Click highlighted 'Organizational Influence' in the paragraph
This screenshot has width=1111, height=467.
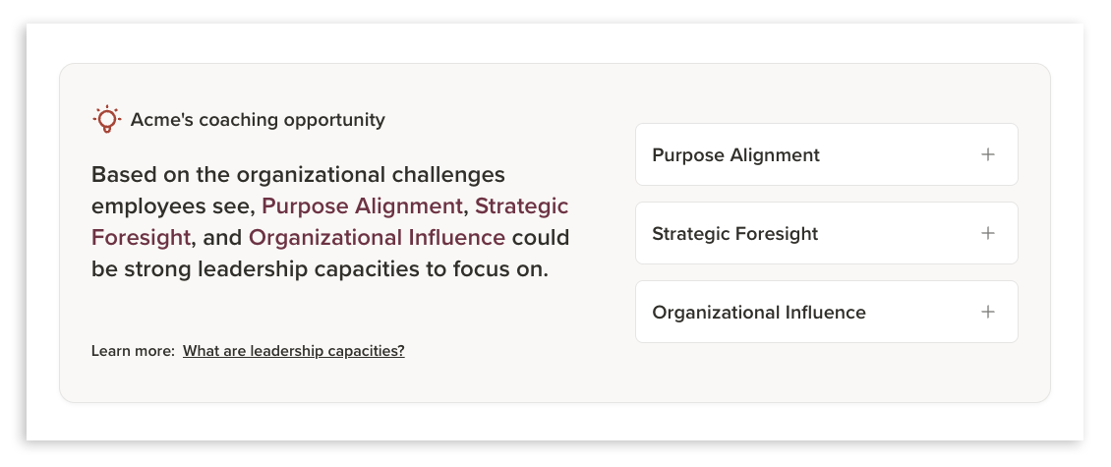point(377,237)
